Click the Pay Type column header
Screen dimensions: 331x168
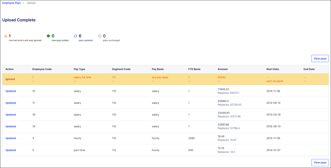[79, 69]
